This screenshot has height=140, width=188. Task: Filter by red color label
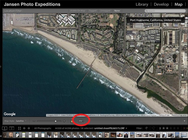[x=184, y=128]
